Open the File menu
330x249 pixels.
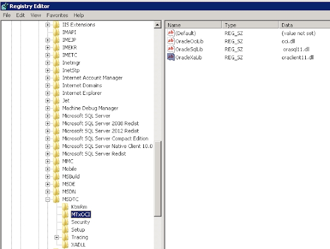click(x=7, y=15)
